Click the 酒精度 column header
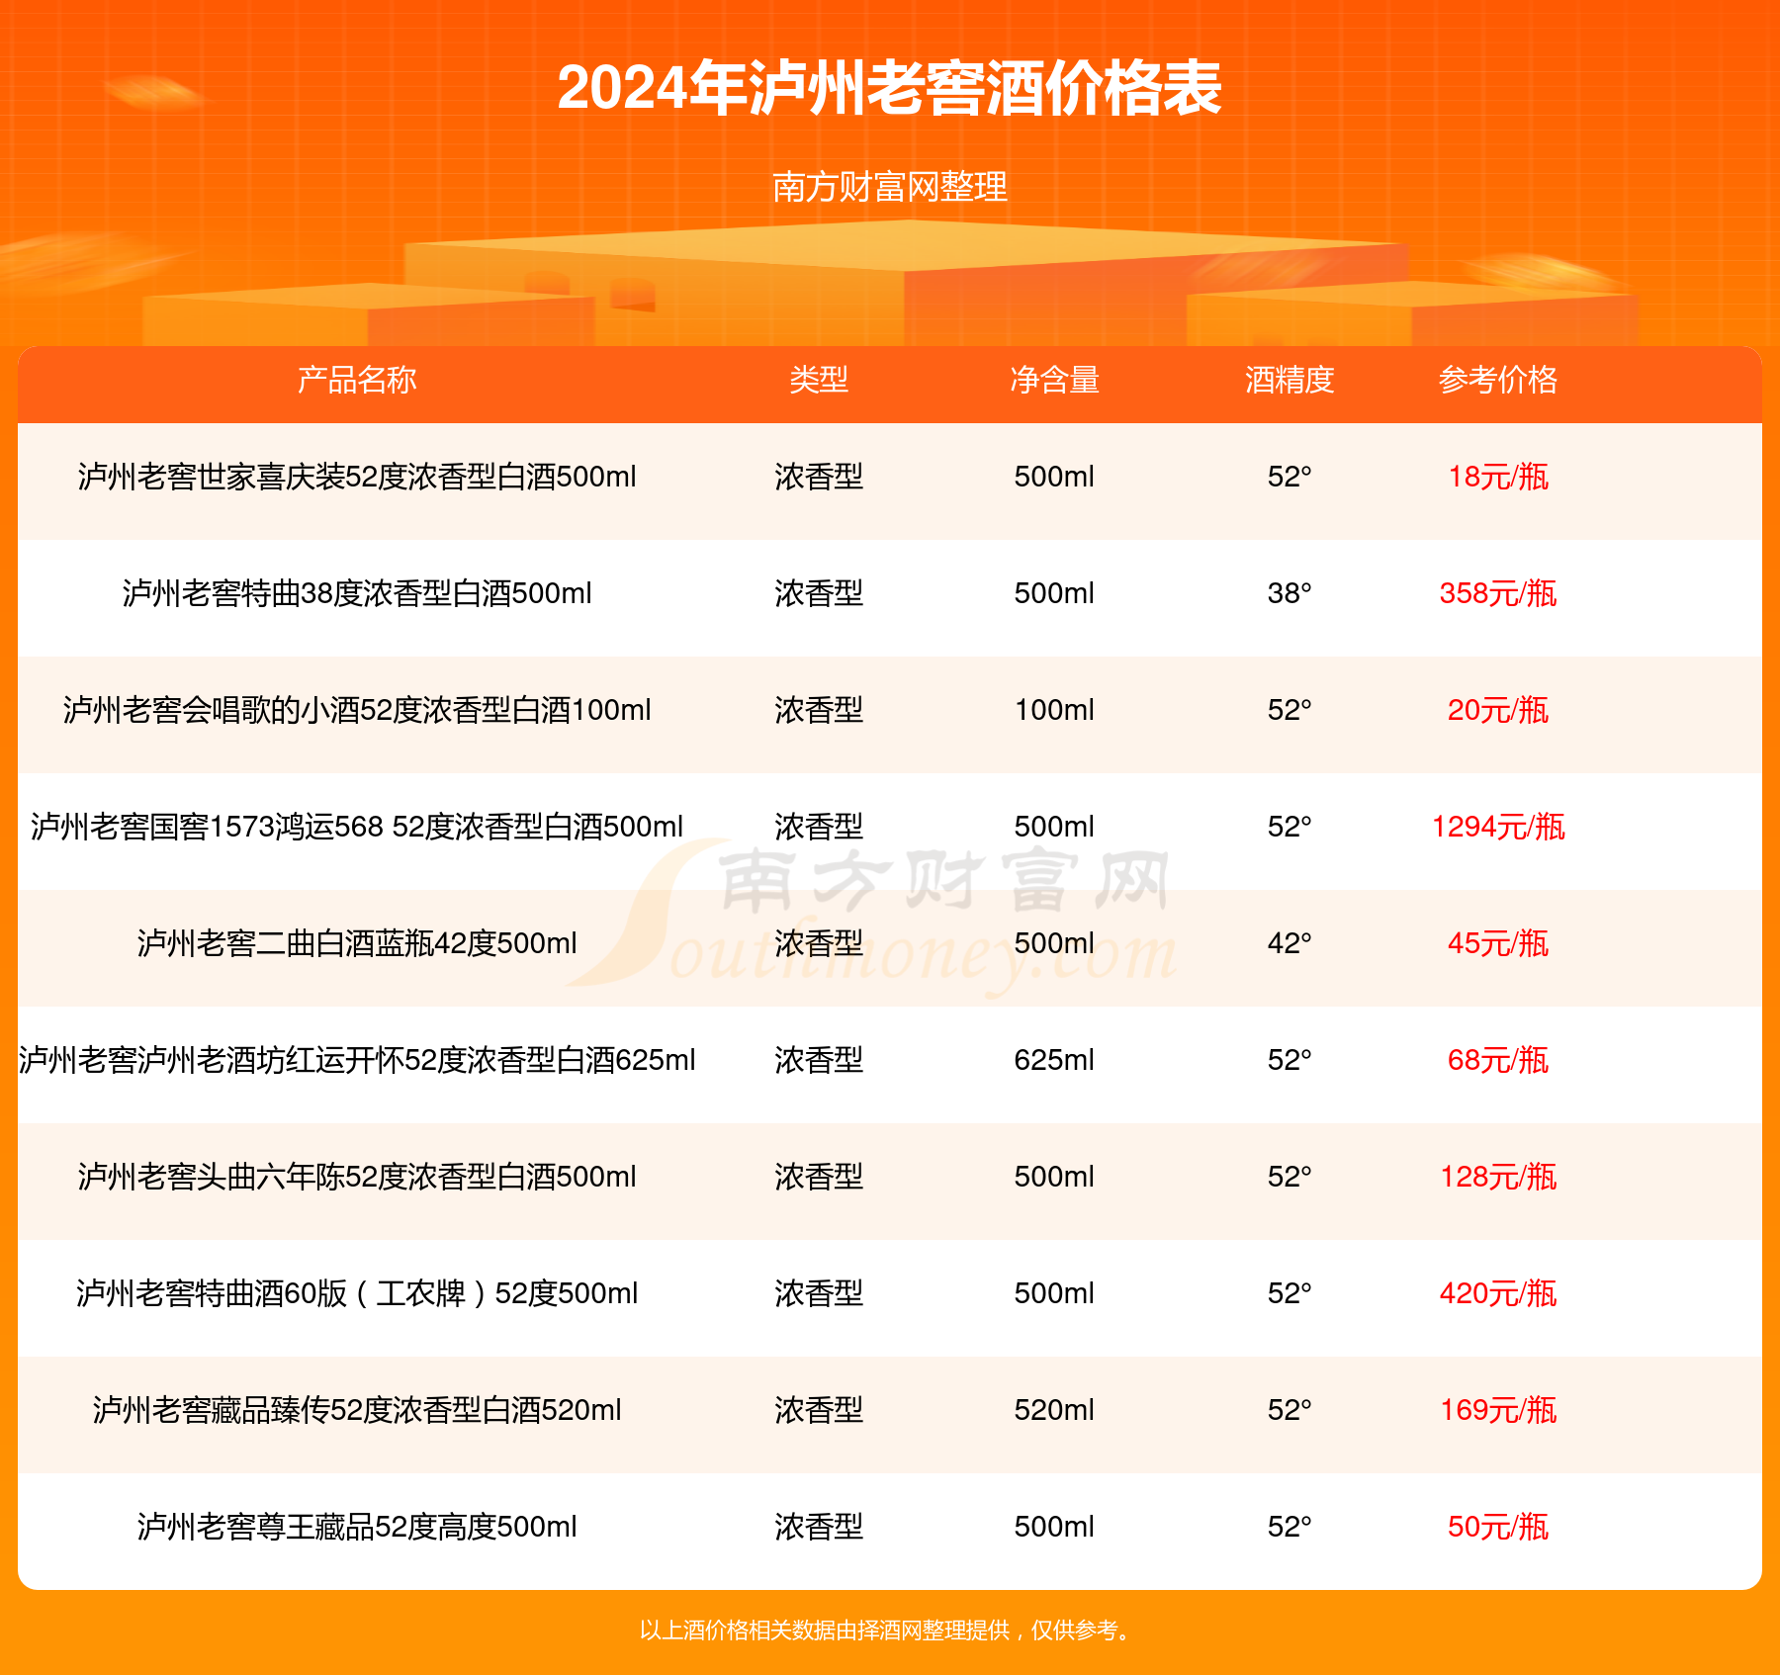 coord(1290,380)
